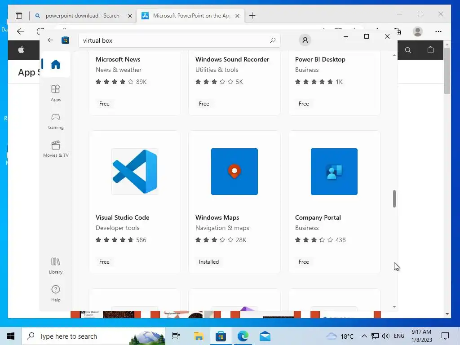The height and width of the screenshot is (345, 460).
Task: Click the Edge page scrollbar thumb
Action: (x=447, y=71)
